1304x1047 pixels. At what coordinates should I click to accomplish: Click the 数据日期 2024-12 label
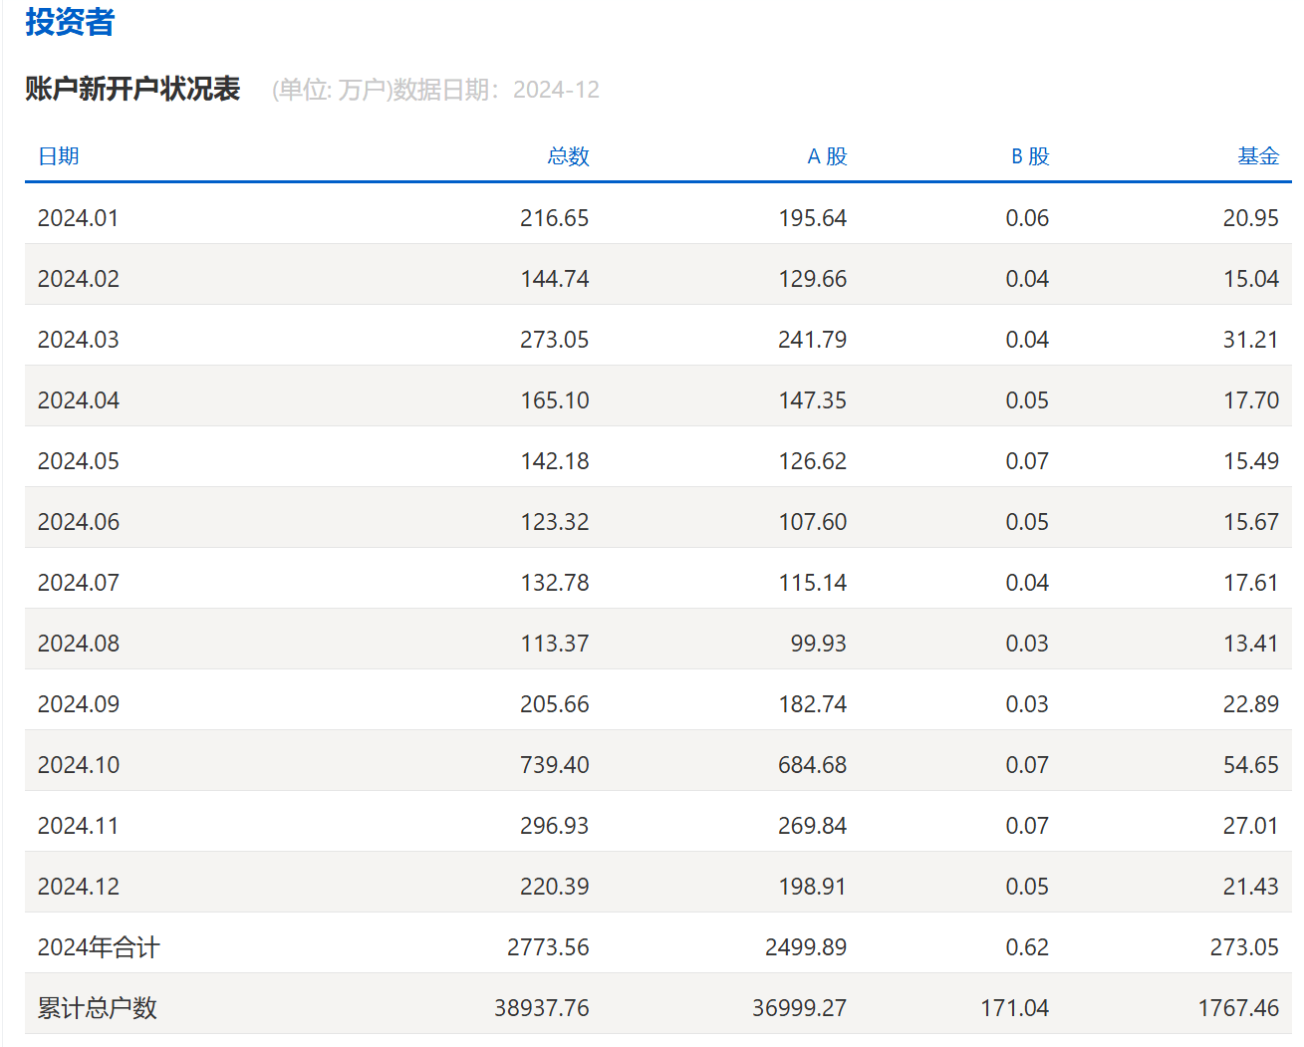pos(496,90)
